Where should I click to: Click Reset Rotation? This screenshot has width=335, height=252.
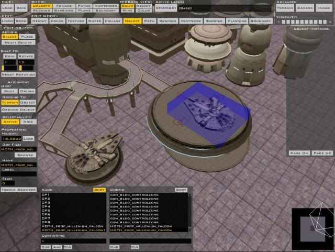pos(18,74)
